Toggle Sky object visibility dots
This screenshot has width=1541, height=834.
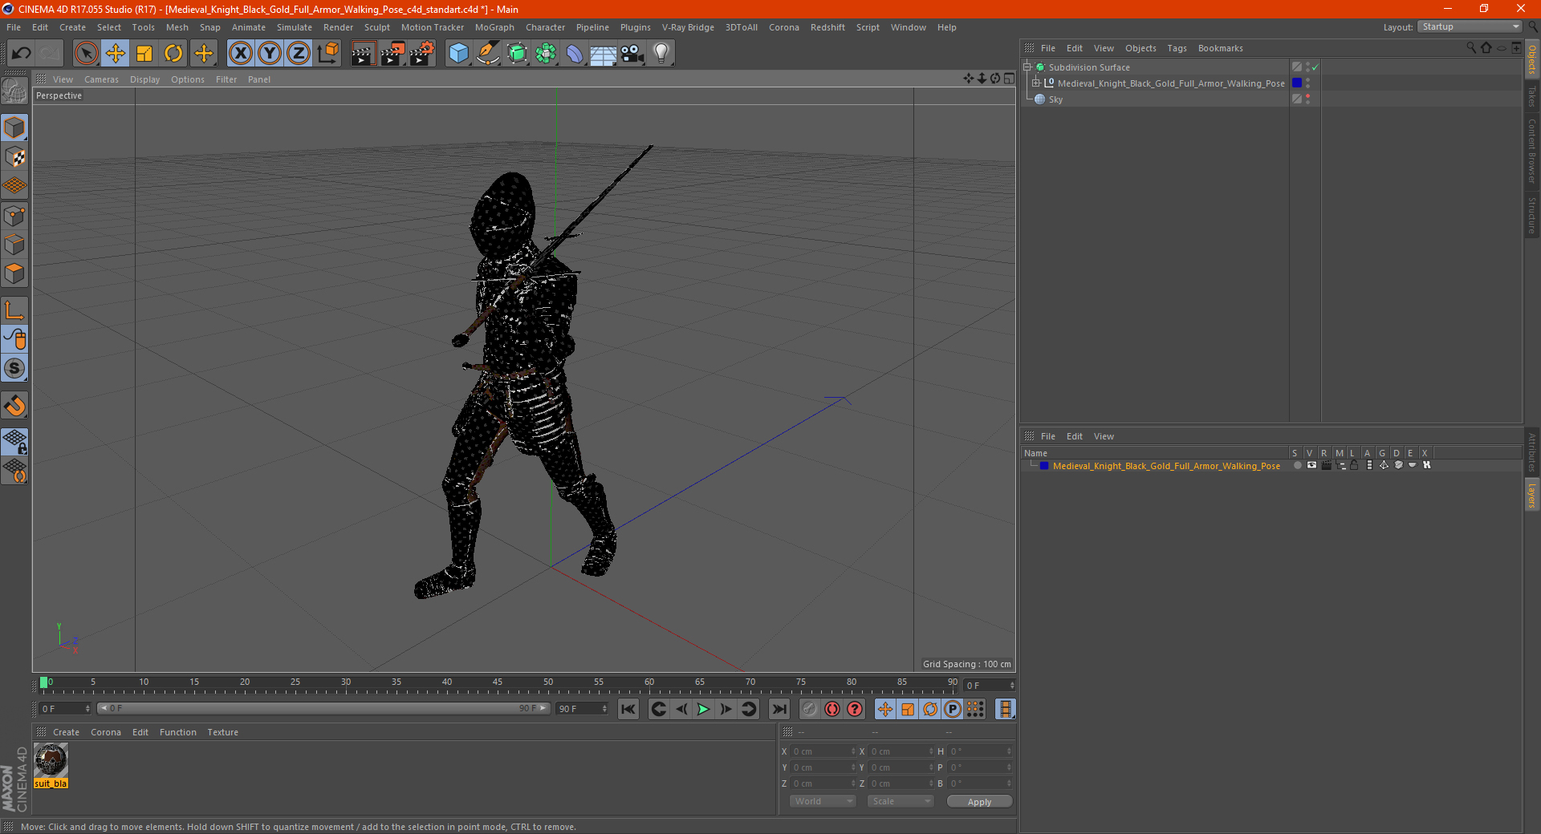click(x=1307, y=99)
